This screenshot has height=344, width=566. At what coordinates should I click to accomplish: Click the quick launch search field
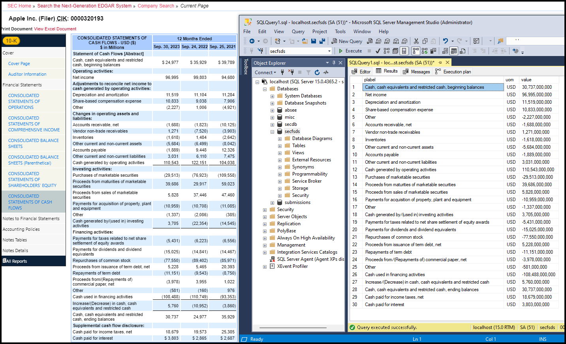(x=536, y=41)
